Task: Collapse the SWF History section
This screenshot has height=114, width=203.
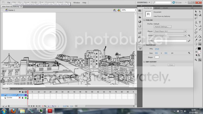Action: tap(144, 62)
